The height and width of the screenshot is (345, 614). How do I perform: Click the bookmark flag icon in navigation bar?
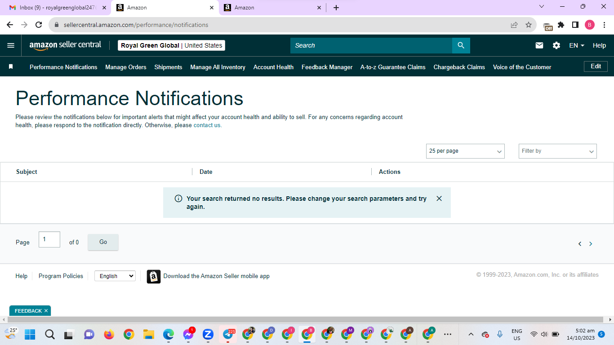[x=11, y=66]
